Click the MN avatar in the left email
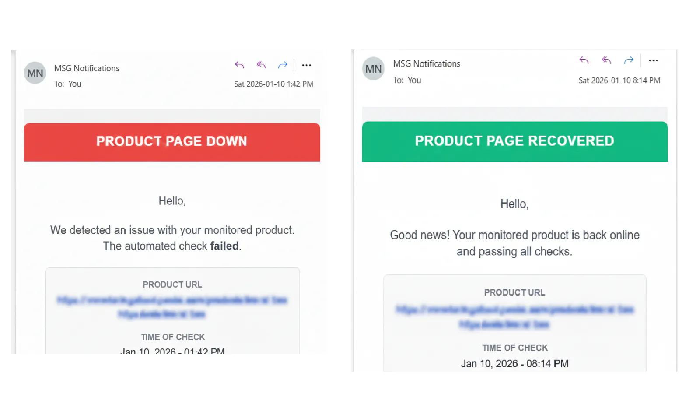The image size is (700, 394). 35,73
